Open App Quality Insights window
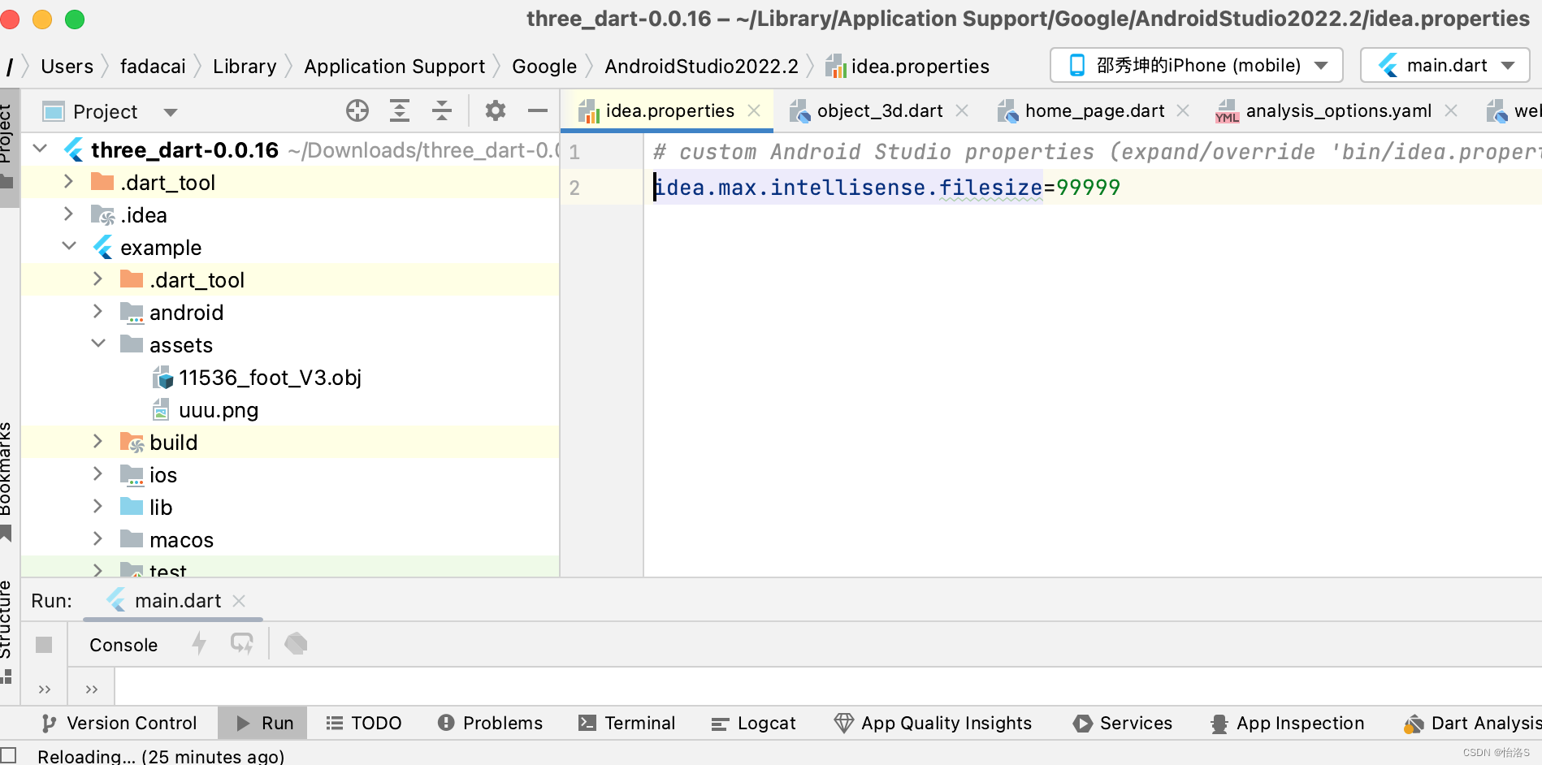The height and width of the screenshot is (765, 1542). [933, 723]
